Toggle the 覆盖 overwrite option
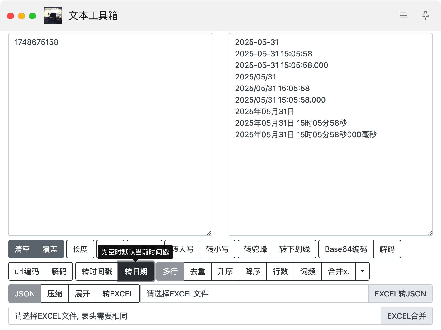Viewport: 441px width, 330px height. (50, 249)
